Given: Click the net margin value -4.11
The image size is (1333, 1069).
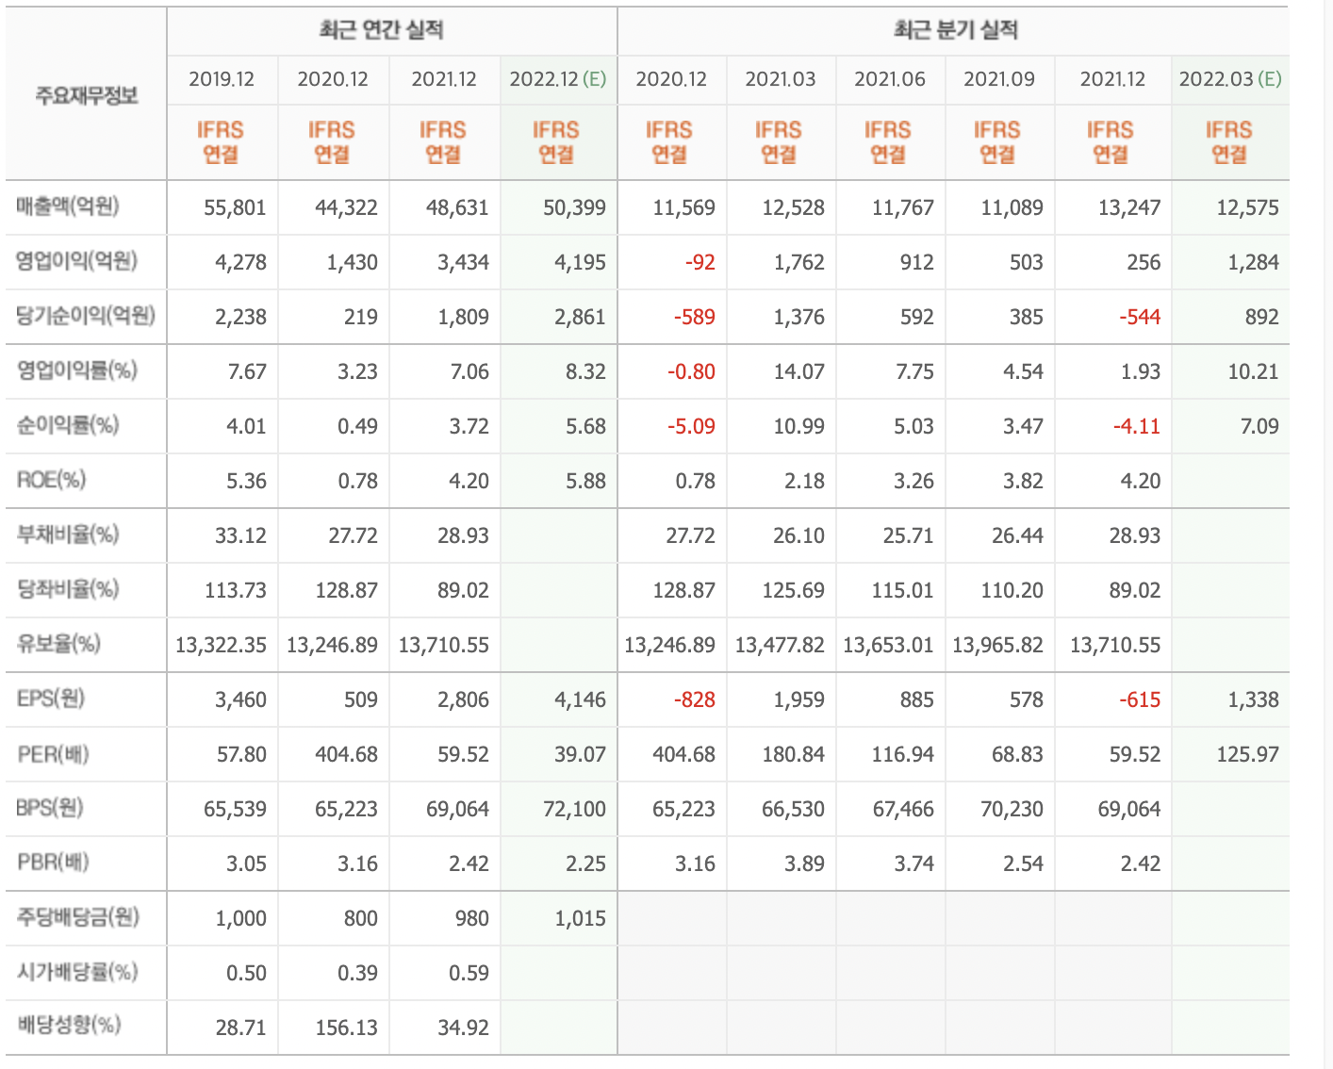Looking at the screenshot, I should coord(1137,426).
